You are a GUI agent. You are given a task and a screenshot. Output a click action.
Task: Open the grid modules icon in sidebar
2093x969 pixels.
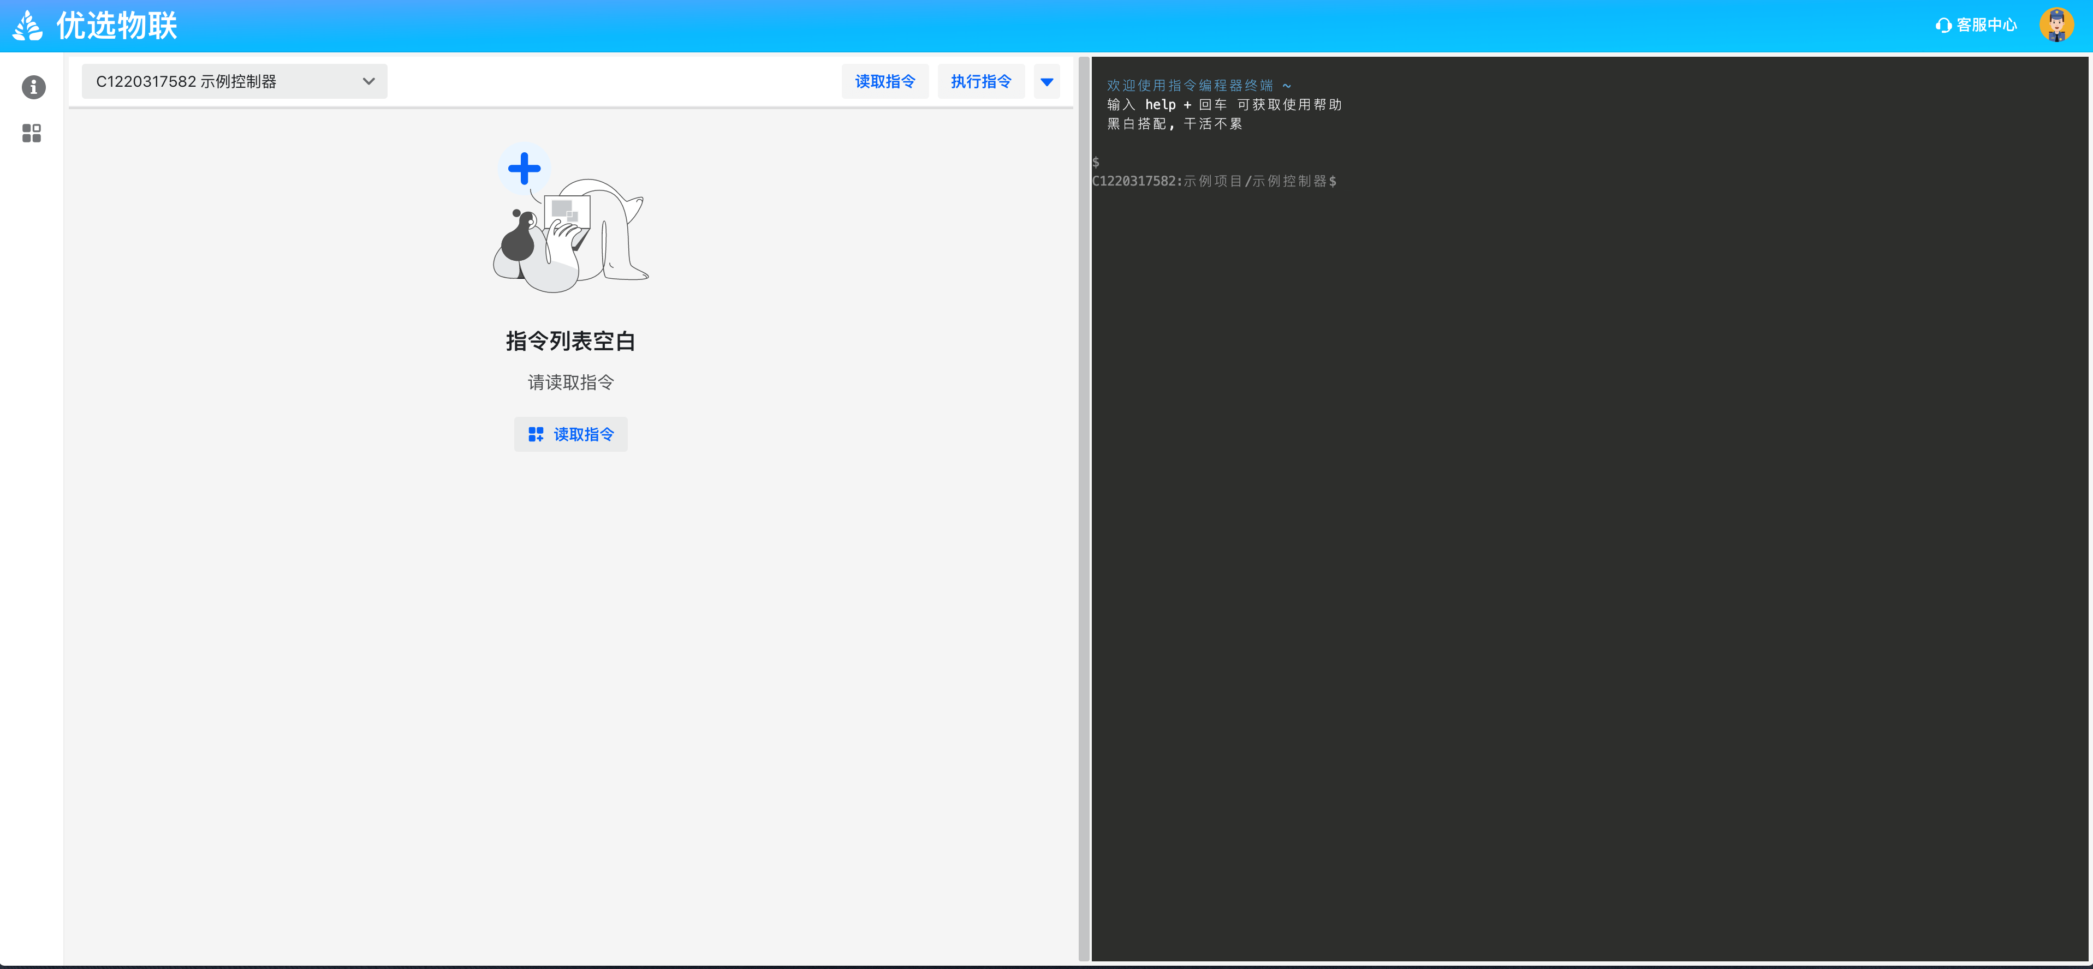32,133
